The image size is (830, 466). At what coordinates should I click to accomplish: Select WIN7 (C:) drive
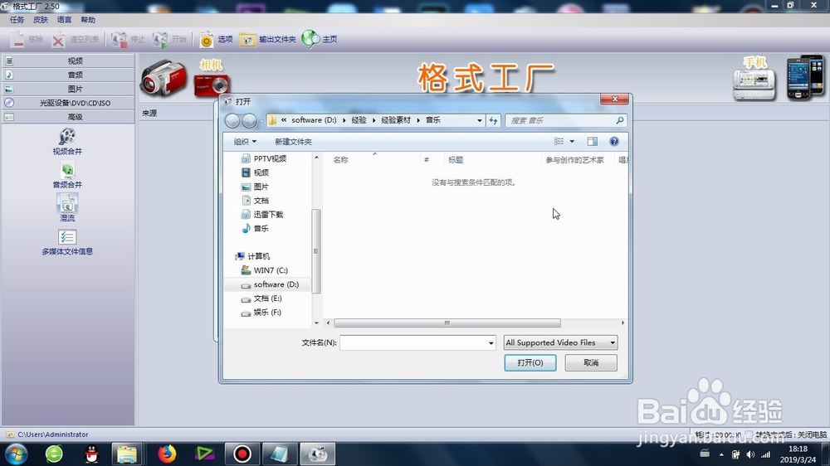[264, 270]
